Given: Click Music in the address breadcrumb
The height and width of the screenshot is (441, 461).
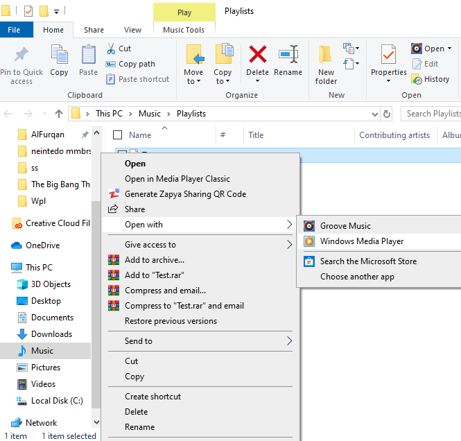Looking at the screenshot, I should click(150, 114).
